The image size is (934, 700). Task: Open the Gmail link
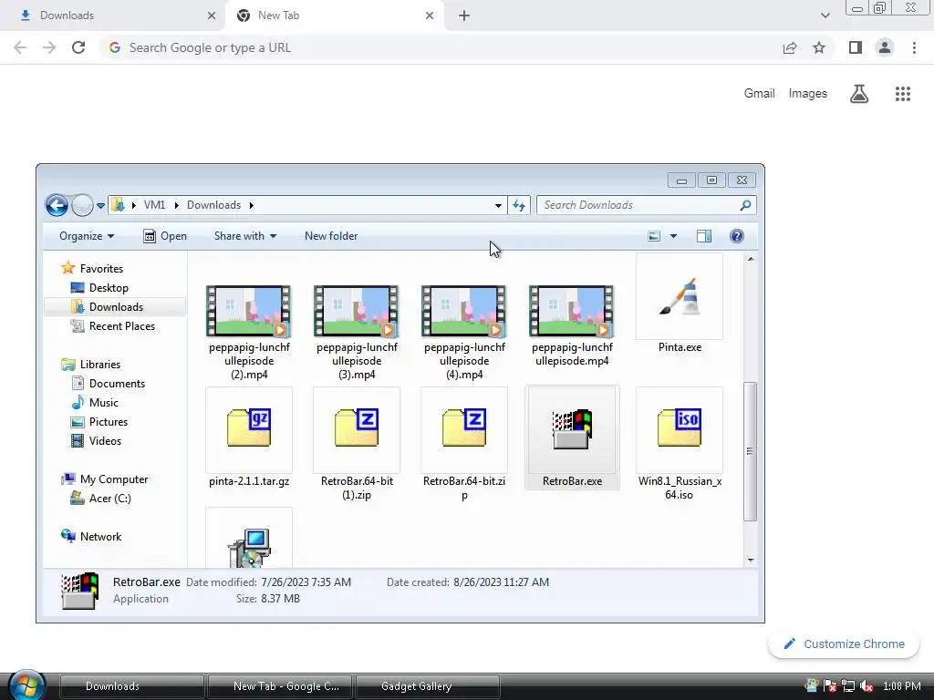pos(760,94)
